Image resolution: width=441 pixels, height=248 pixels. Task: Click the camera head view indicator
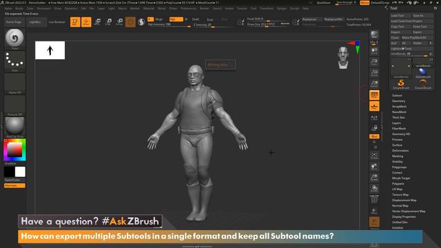343,58
